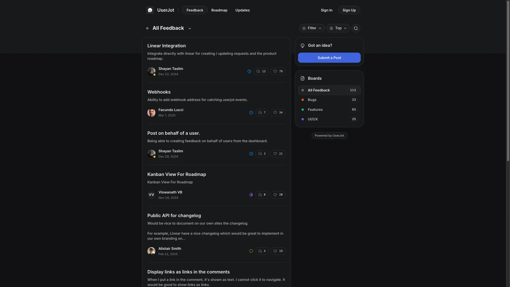The height and width of the screenshot is (287, 510).
Task: Click the clock icon on the Webhooks post
Action: click(x=251, y=112)
